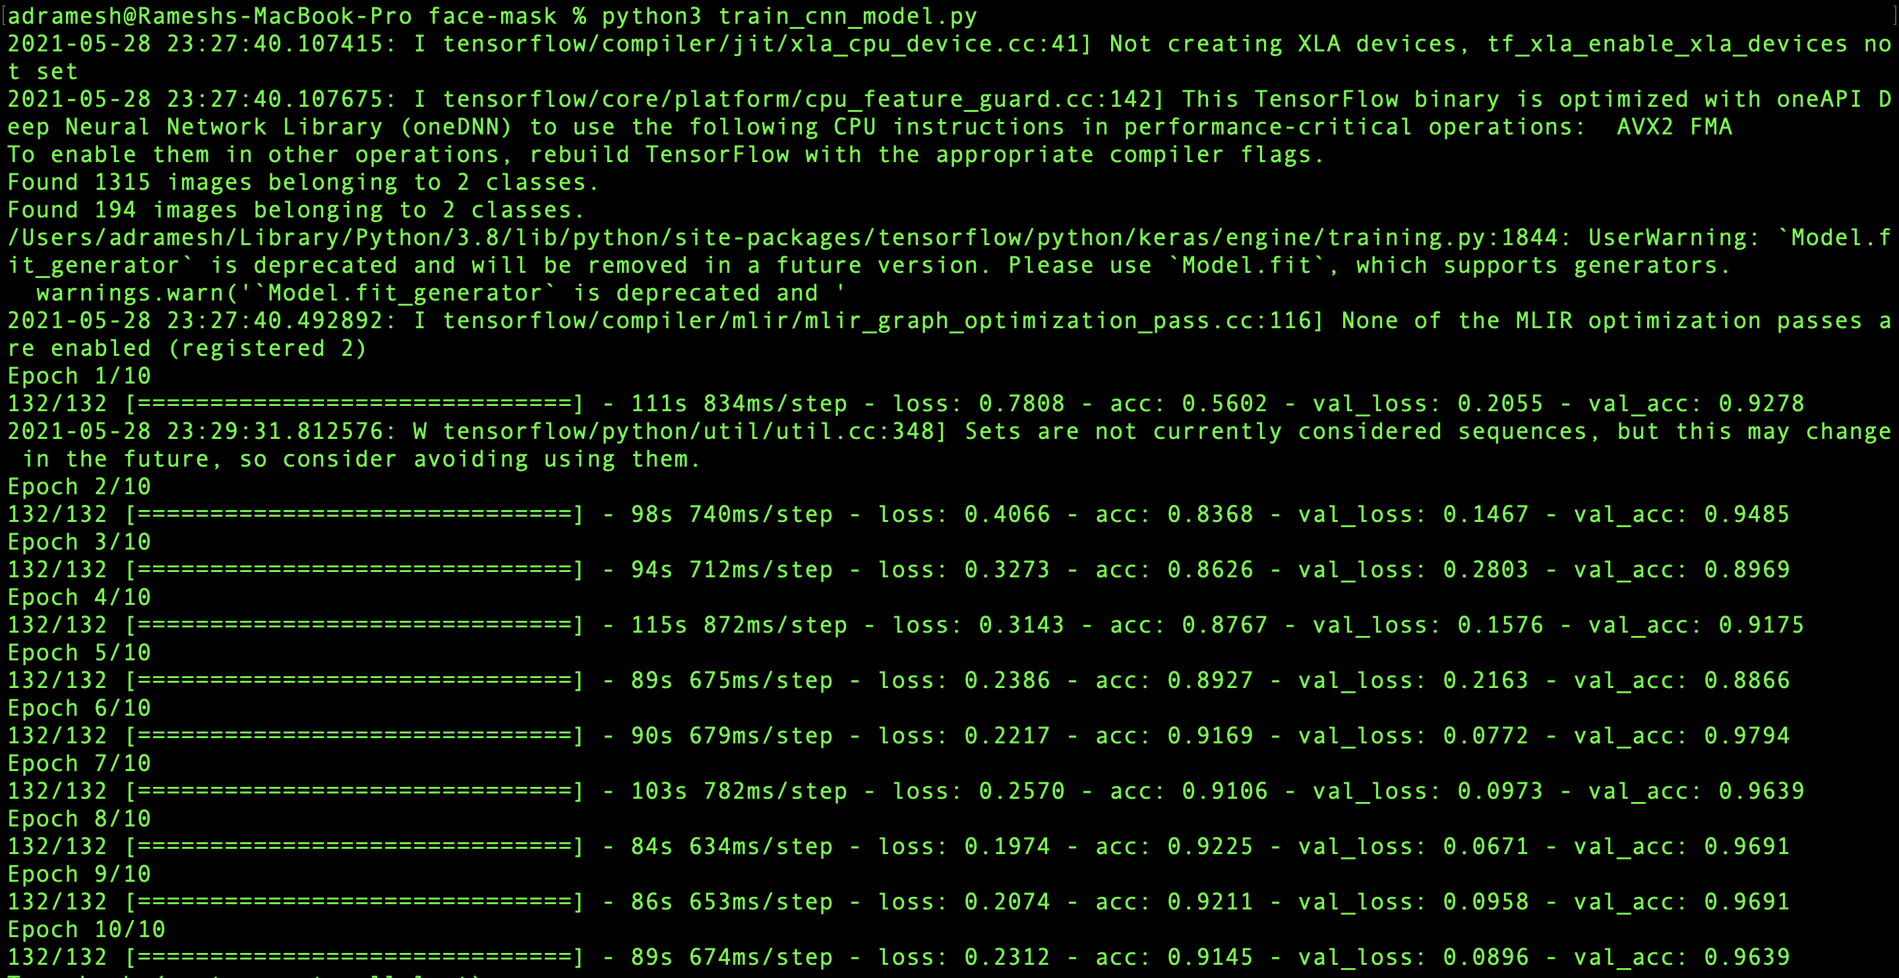Click the Epoch 10/10 progress bar

click(355, 957)
